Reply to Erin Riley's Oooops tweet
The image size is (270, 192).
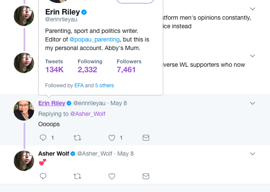43,138
